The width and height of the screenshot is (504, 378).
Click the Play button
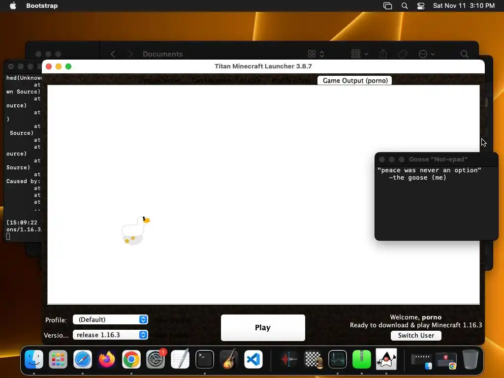pos(263,327)
